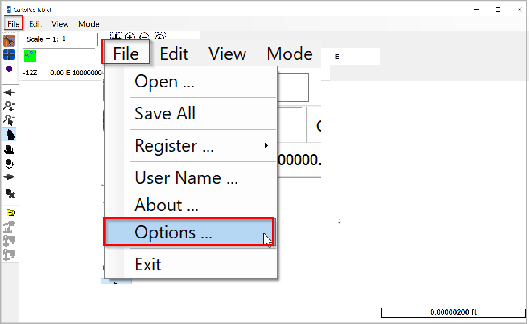
Task: Open the Edit menu in the top menu bar
Action: tap(35, 24)
